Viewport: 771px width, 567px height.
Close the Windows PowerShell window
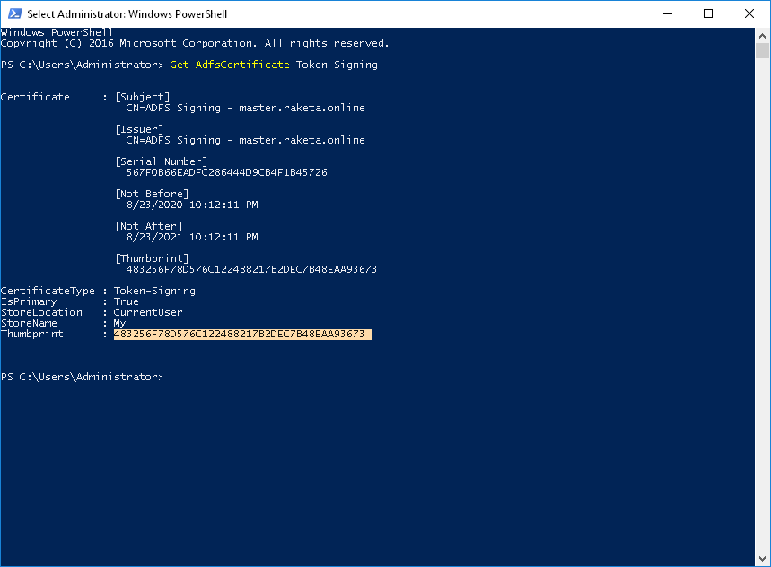(749, 14)
